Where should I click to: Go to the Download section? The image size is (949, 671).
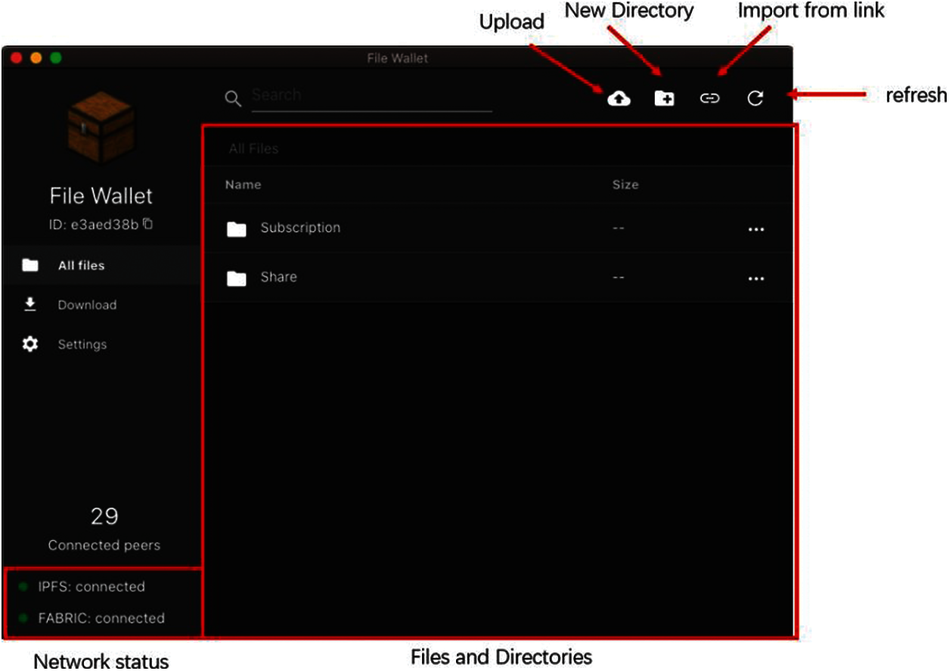87,305
